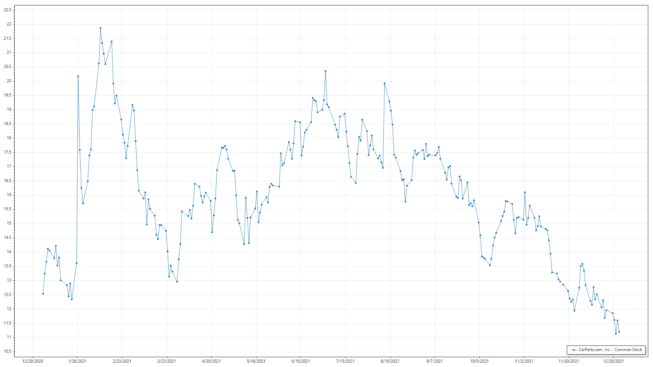Click the last data point of the series
This screenshot has width=653, height=367.
(x=619, y=332)
